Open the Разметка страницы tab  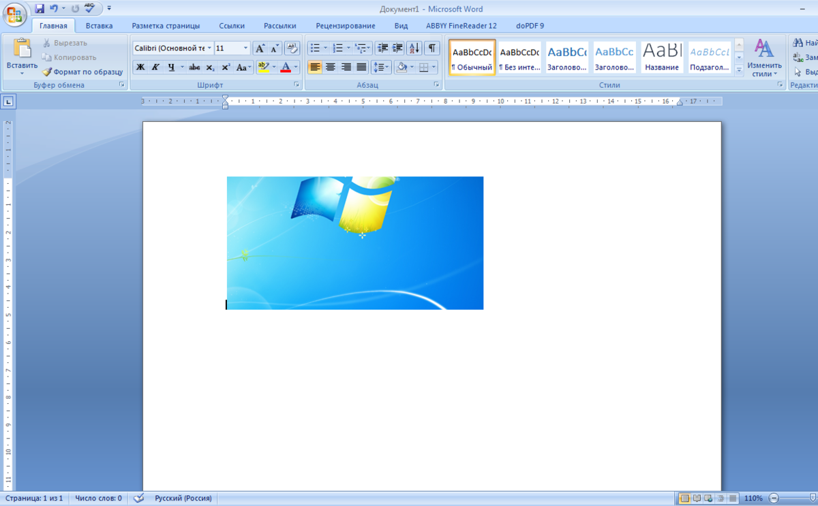[166, 26]
